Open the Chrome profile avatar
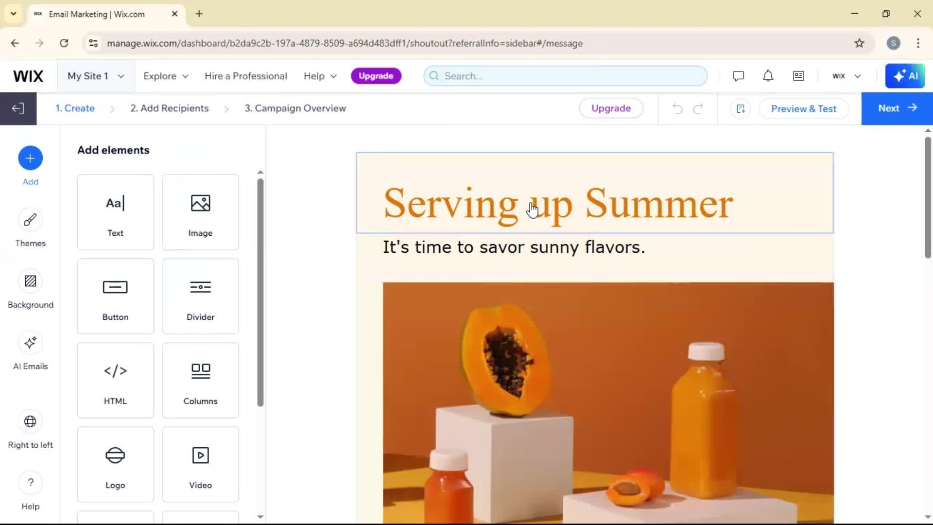 893,43
